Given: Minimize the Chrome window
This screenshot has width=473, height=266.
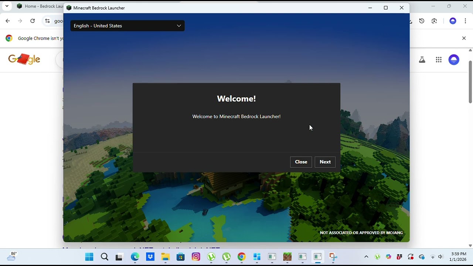Looking at the screenshot, I should [433, 6].
